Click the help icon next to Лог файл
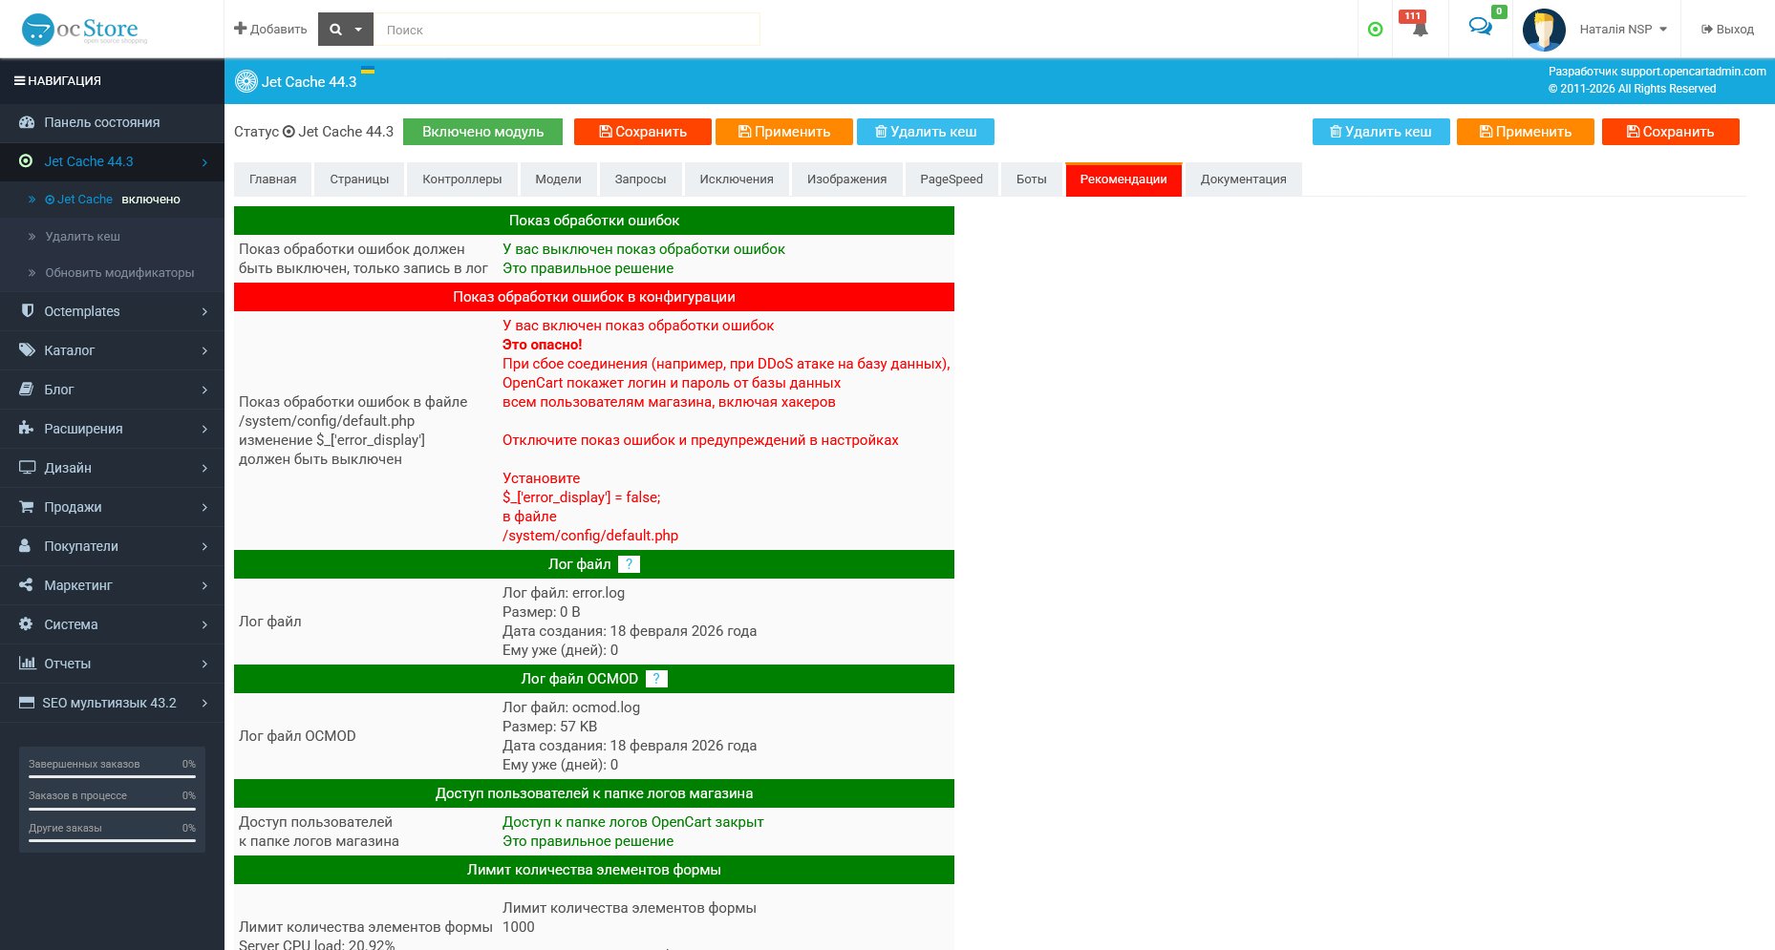This screenshot has height=950, width=1775. point(629,564)
